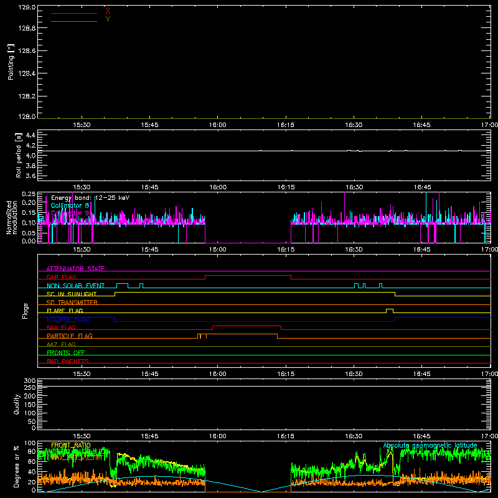Click the NON_SOLAR_EVENT flag label
This screenshot has height=498, width=498.
click(x=75, y=286)
